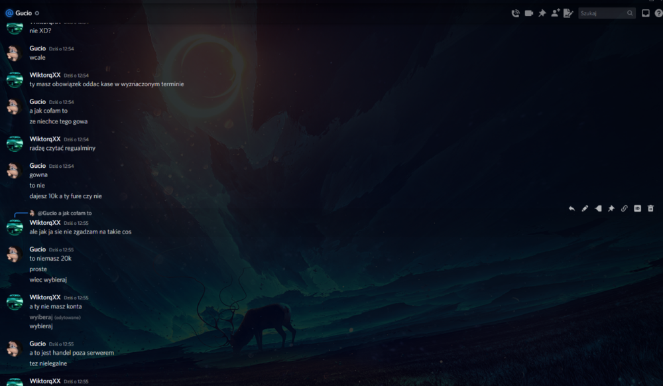
Task: Click the document-with-pencil icon in header
Action: 568,13
